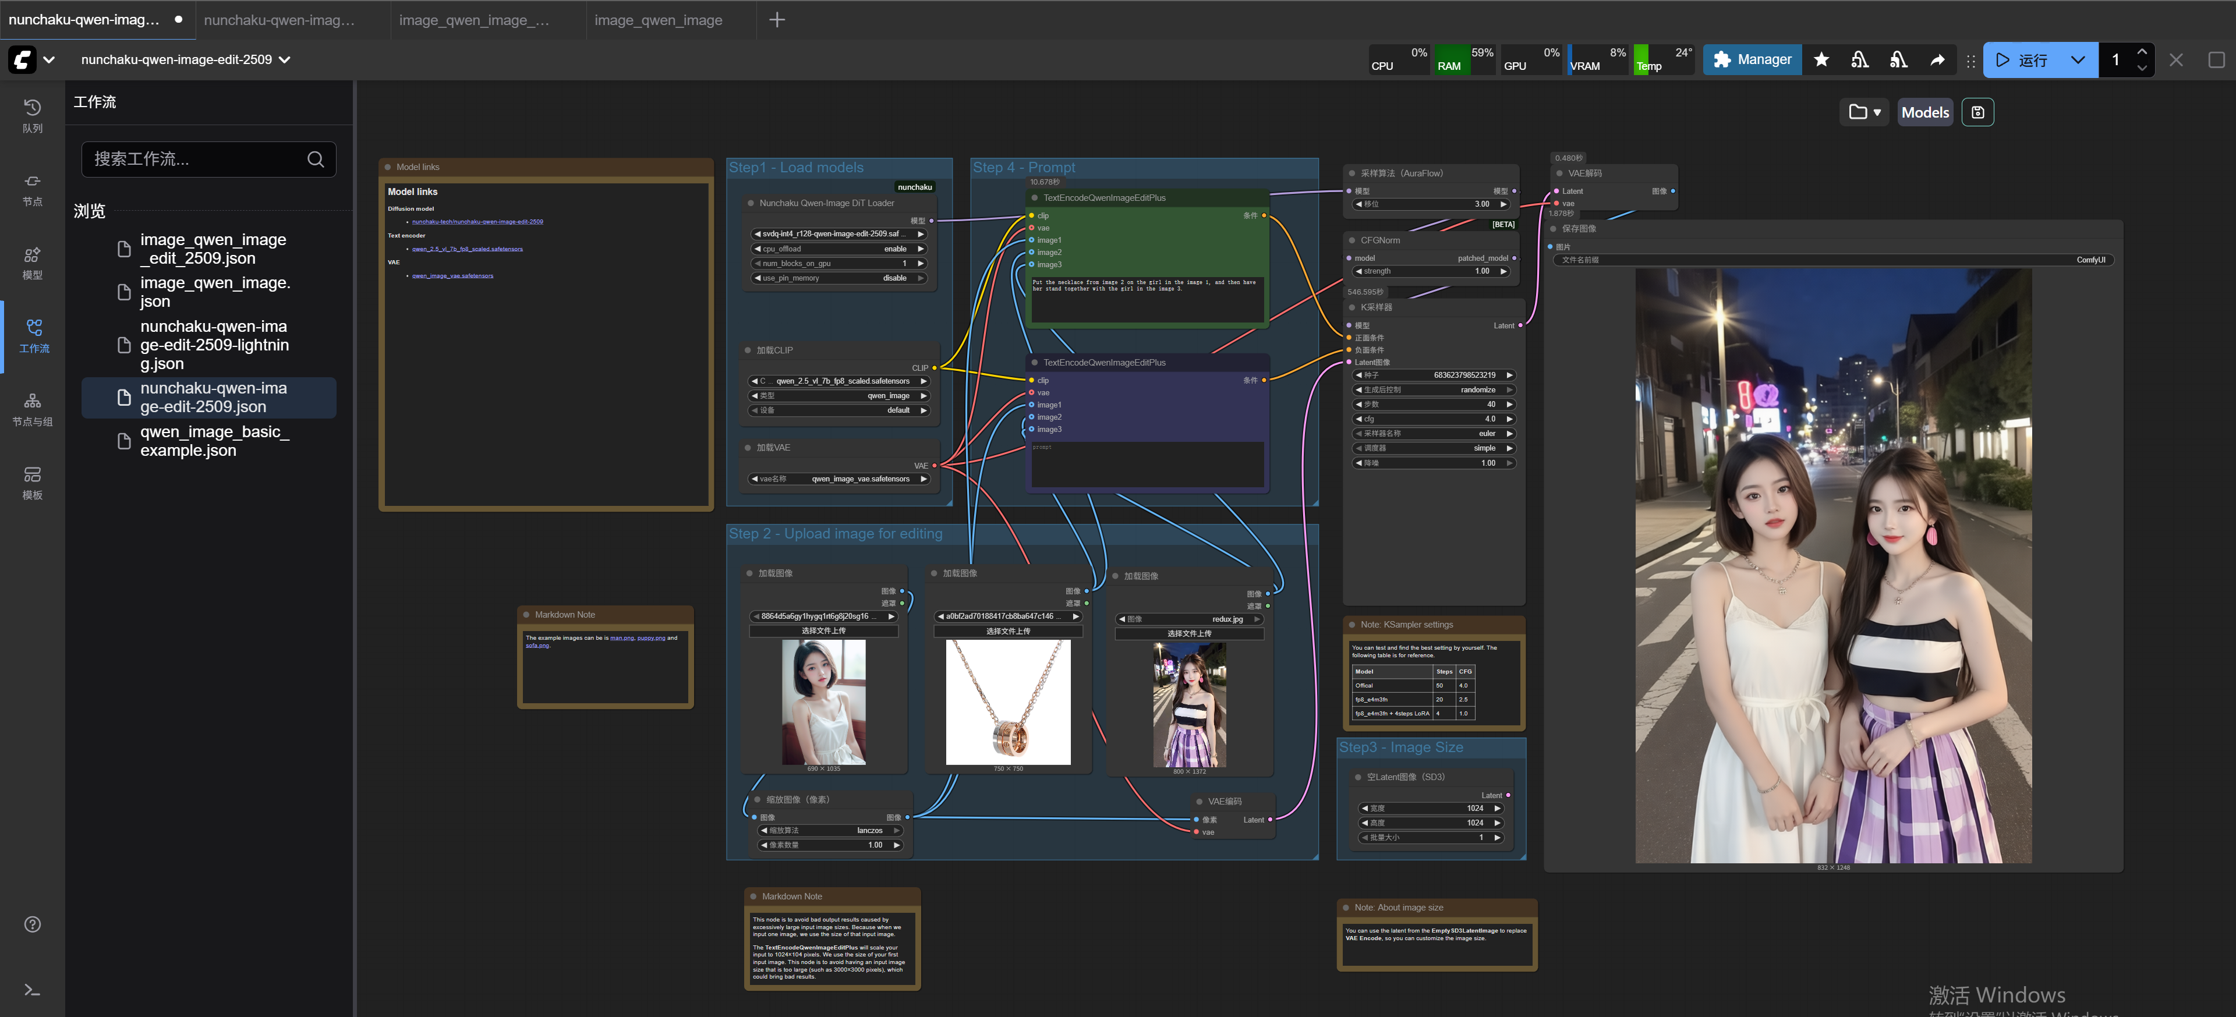Image resolution: width=2236 pixels, height=1017 pixels.
Task: Click the star favorites icon in toolbar
Action: [x=1821, y=60]
